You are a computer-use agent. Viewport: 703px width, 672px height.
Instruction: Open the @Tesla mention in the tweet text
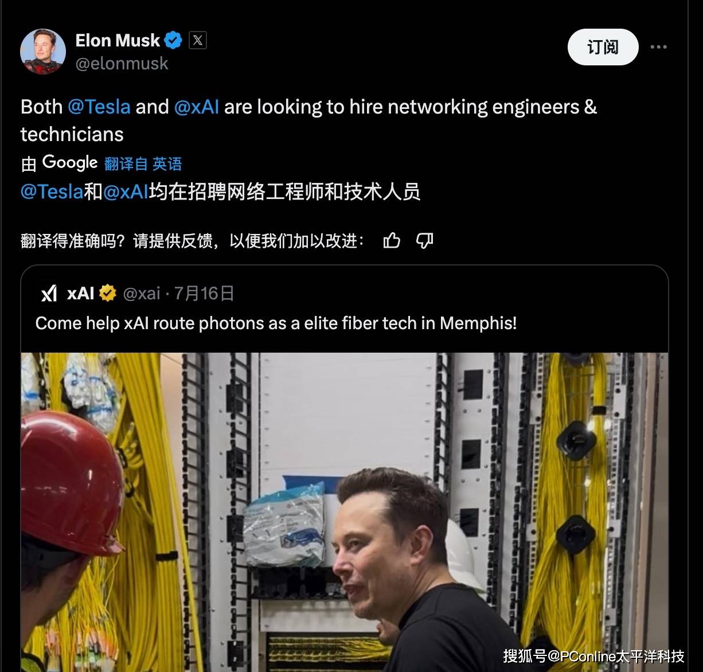(99, 107)
